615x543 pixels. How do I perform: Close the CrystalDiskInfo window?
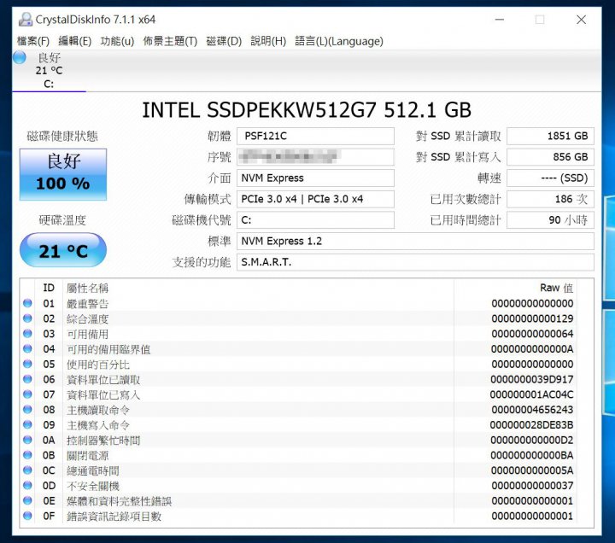tap(582, 20)
